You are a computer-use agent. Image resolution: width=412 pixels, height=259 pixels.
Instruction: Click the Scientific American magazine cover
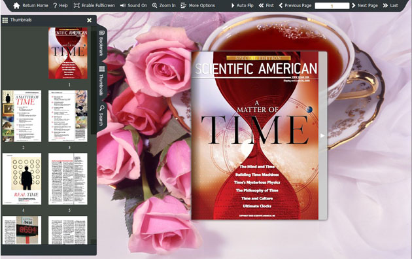(x=255, y=135)
